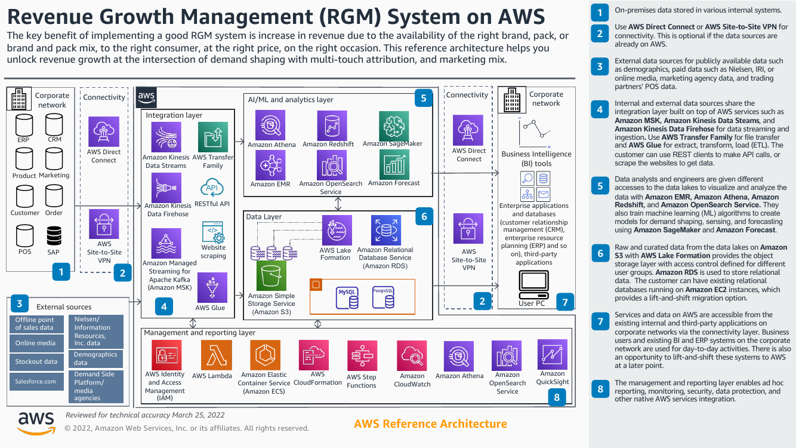Click the "Stockout data" source box
796x448 pixels.
[x=36, y=361]
